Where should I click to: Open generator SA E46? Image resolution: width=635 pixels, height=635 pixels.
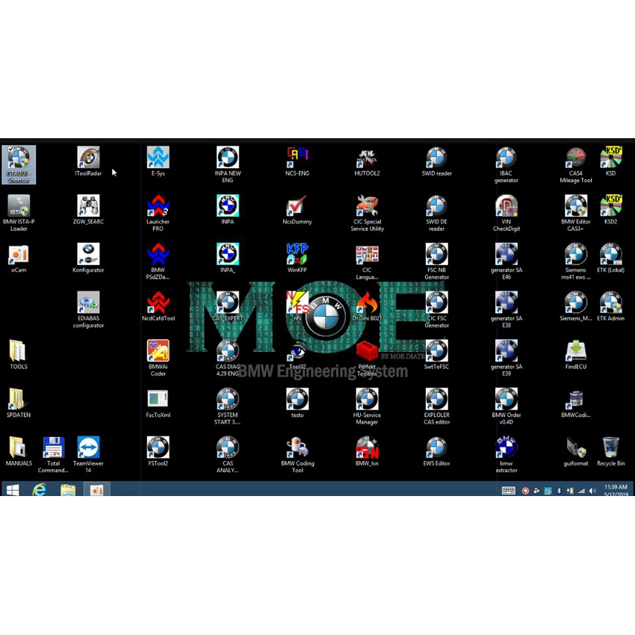[x=507, y=261]
